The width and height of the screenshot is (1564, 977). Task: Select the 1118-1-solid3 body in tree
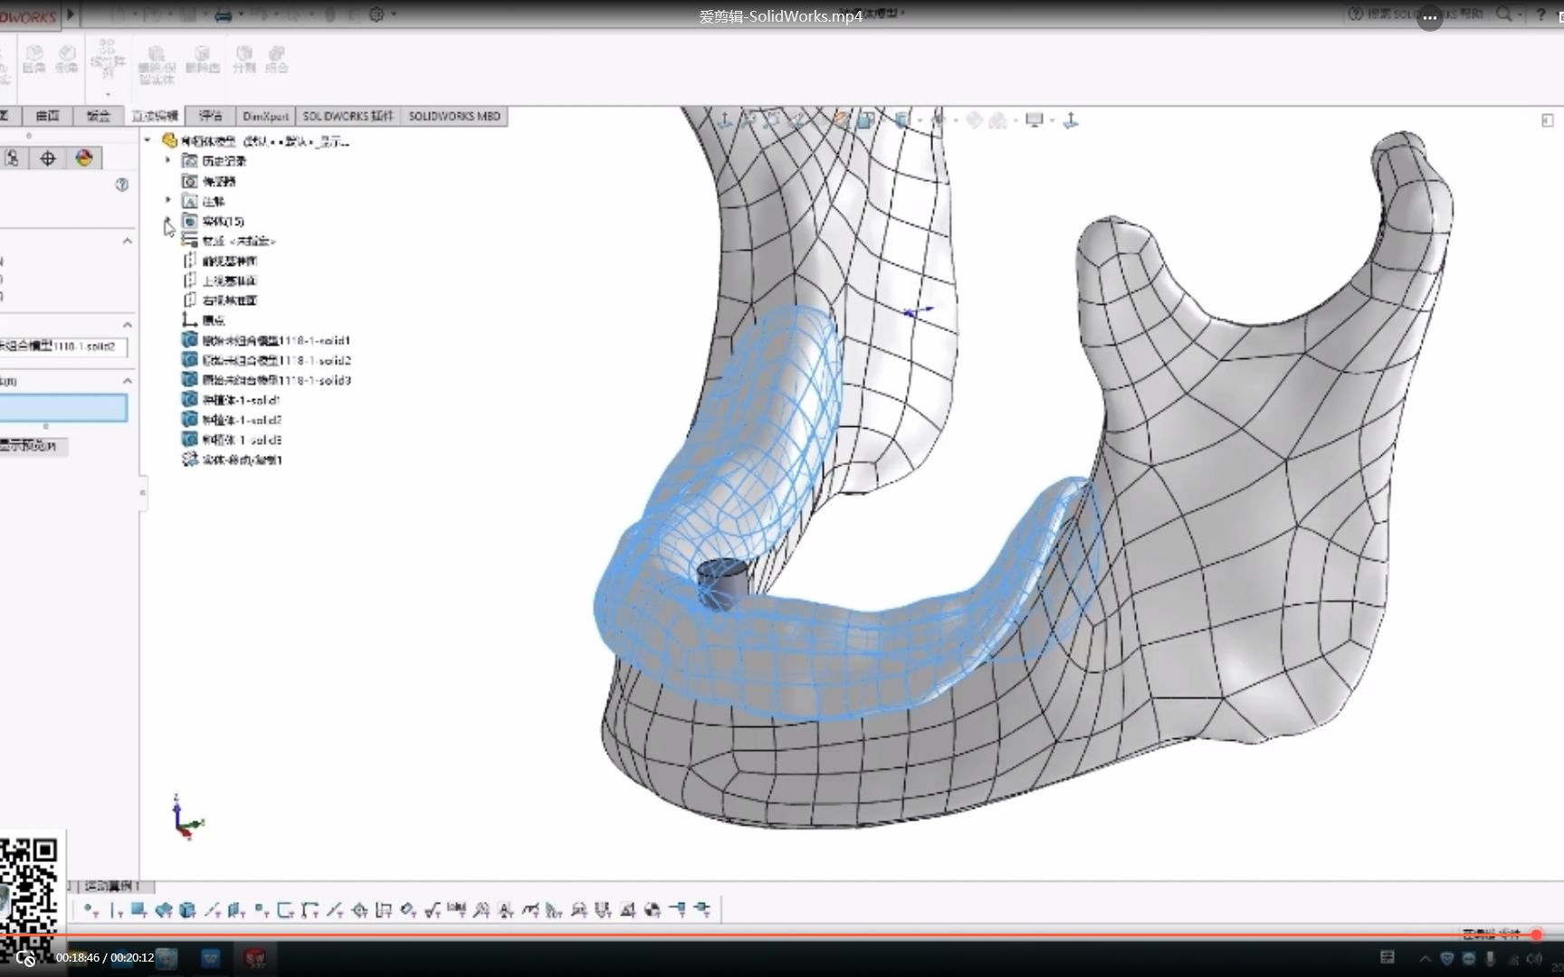(266, 380)
